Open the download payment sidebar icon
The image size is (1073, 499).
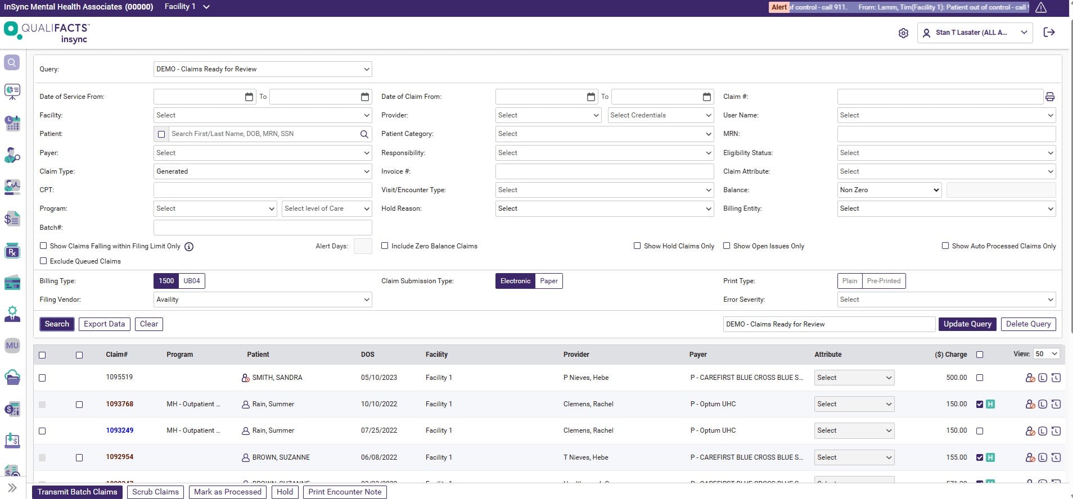(x=12, y=441)
